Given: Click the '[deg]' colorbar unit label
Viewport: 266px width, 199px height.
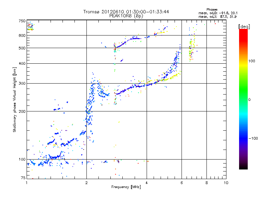Looking at the screenshot, I should [244, 27].
